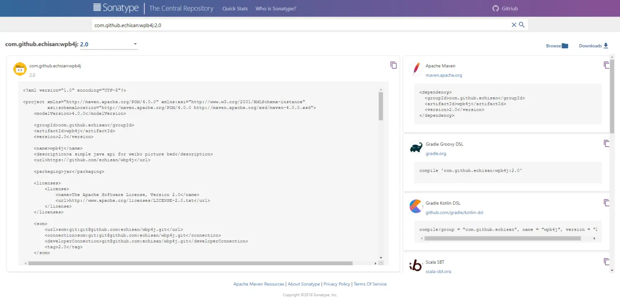Open Quick Stats page
This screenshot has width=620, height=302.
[235, 8]
